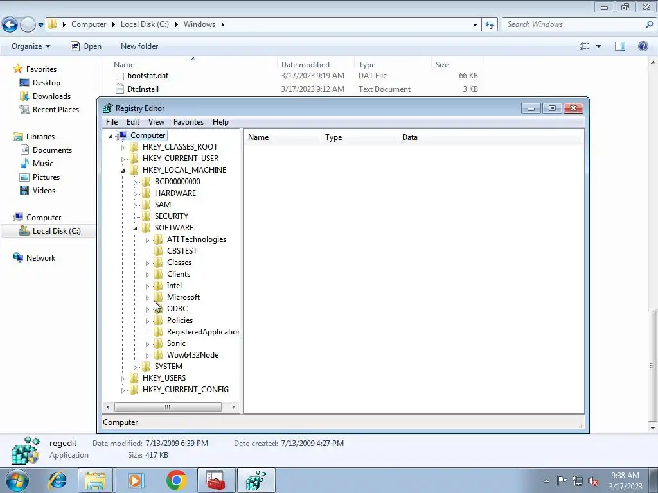
Task: Open the view options dropdown arrow
Action: pyautogui.click(x=598, y=46)
